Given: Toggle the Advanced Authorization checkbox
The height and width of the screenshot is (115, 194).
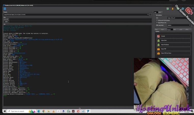Looking at the screenshot, I should point(157,20).
